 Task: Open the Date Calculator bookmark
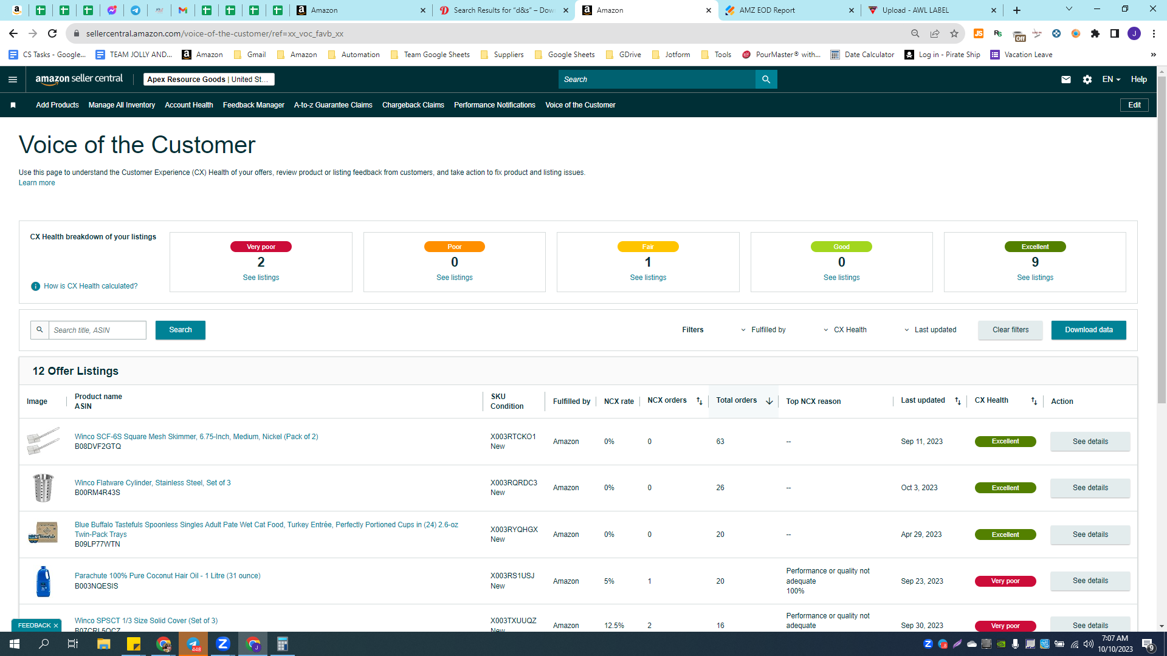(862, 55)
